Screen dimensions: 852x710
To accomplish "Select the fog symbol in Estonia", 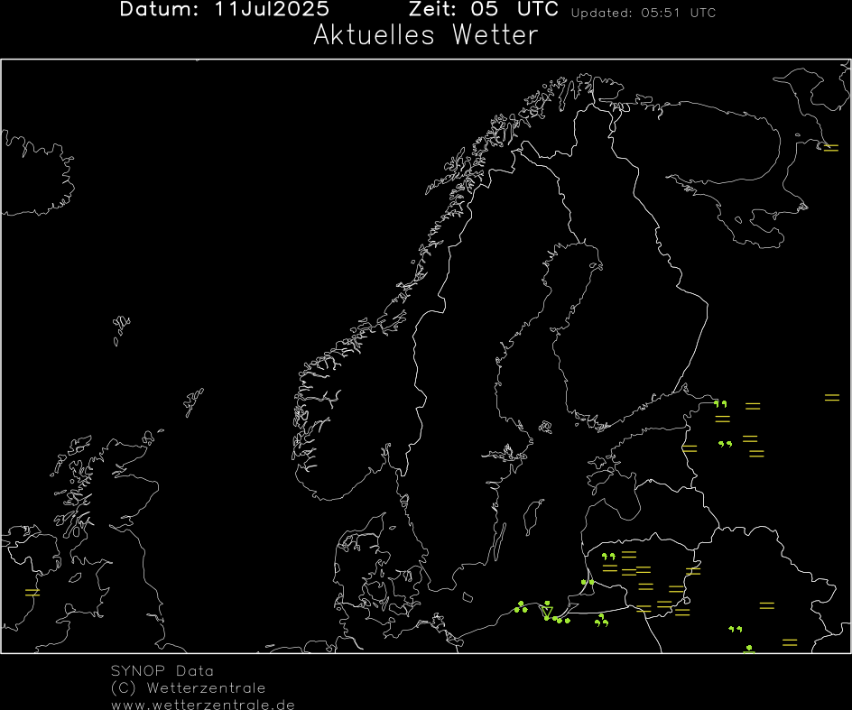I will tap(690, 448).
